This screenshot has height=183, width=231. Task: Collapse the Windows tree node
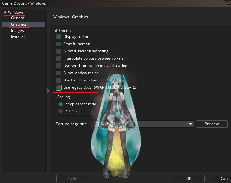(x=4, y=12)
